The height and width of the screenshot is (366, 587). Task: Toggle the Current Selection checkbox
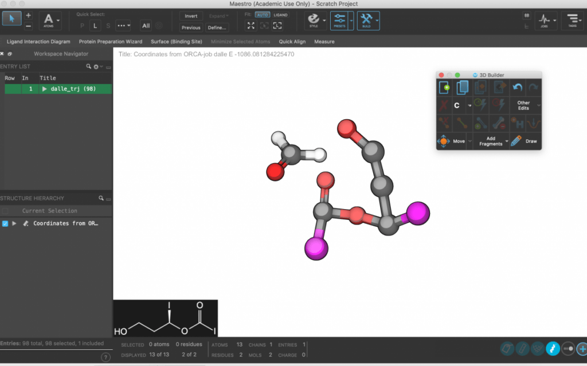point(5,211)
